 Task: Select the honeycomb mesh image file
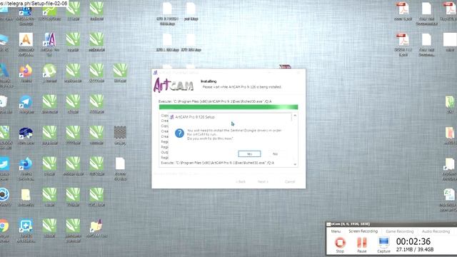(120, 135)
